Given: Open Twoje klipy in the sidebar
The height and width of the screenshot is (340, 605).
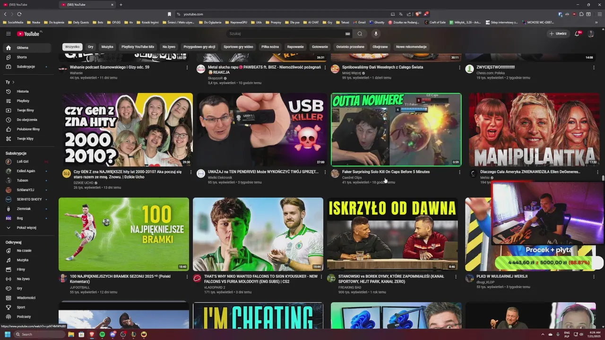Looking at the screenshot, I should click(27, 138).
